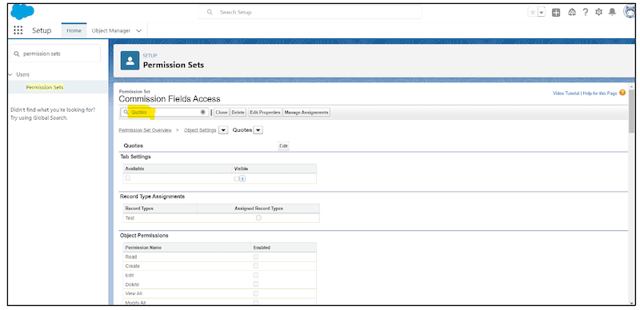
Task: Open the Object Settings breadcrumb link
Action: click(x=200, y=130)
